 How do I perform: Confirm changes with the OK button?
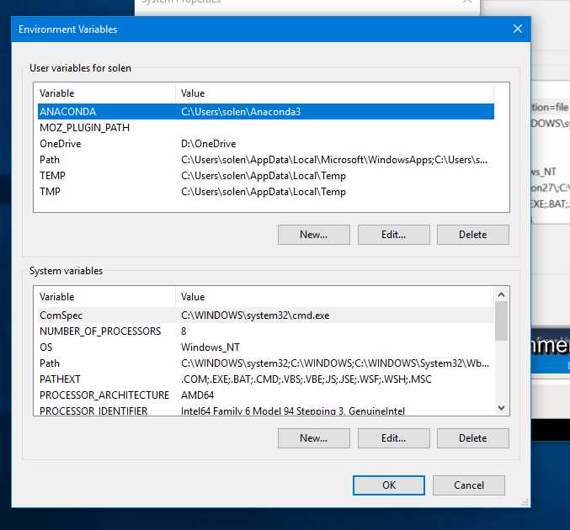tap(389, 485)
